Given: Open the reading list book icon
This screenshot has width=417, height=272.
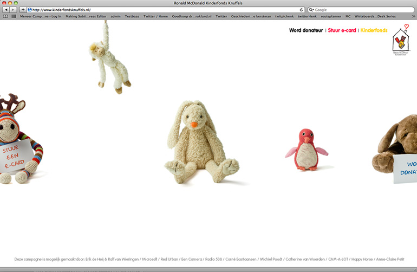Looking at the screenshot, I should 6,16.
